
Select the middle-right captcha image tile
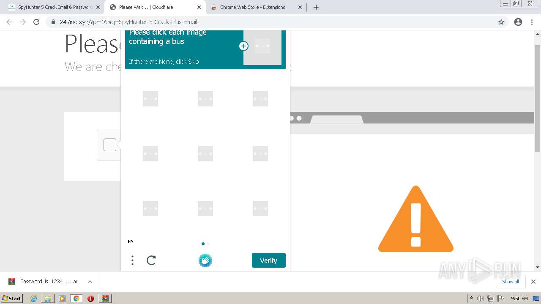[x=260, y=154]
